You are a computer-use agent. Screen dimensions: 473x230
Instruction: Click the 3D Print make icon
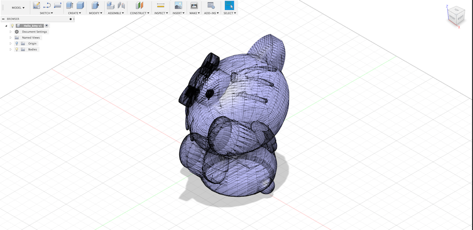pos(194,5)
